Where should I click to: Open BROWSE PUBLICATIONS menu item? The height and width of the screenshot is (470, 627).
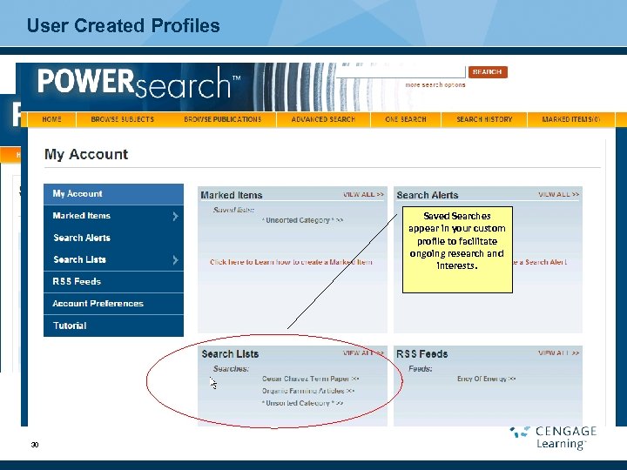click(x=223, y=119)
